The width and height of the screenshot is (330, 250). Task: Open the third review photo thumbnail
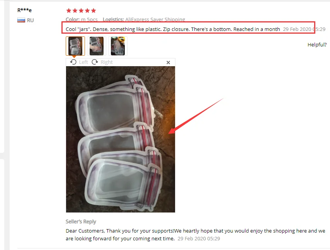coord(118,46)
